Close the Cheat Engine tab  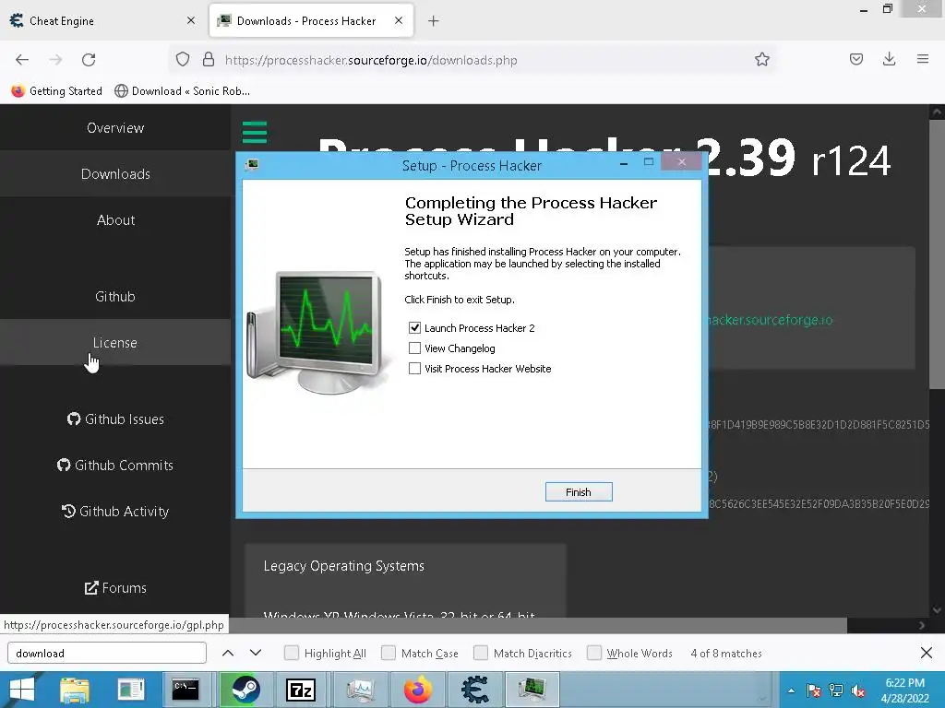[190, 20]
